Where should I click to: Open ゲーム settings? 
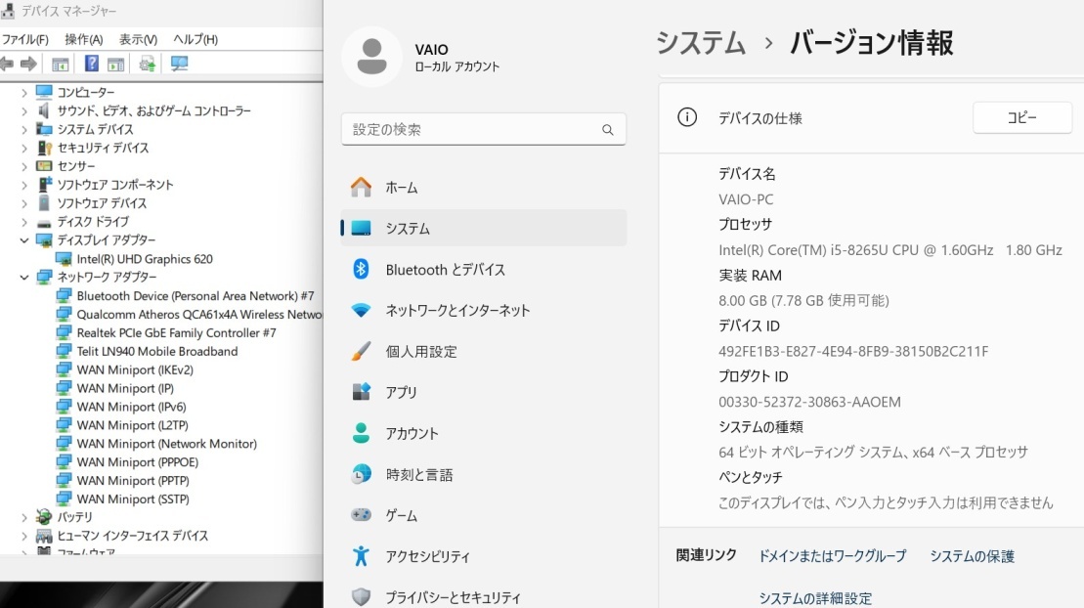483,515
